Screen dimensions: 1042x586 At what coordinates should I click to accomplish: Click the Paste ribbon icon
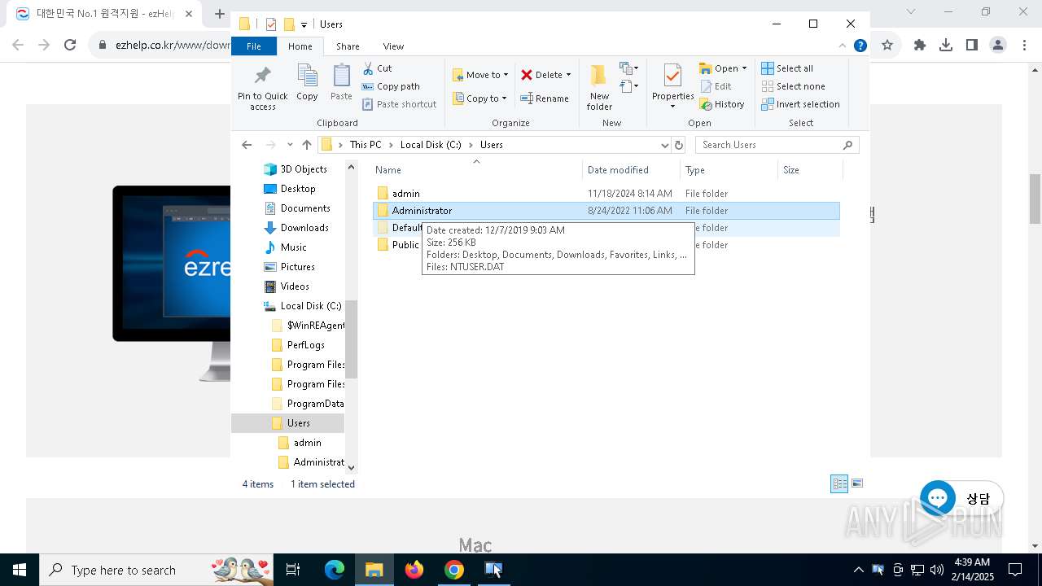(341, 83)
